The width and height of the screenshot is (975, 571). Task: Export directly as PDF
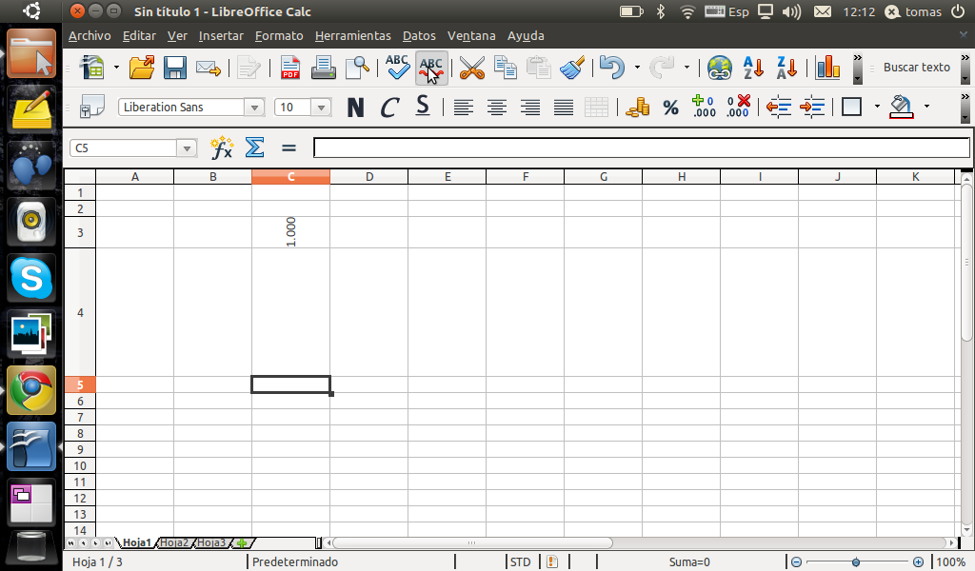click(289, 68)
